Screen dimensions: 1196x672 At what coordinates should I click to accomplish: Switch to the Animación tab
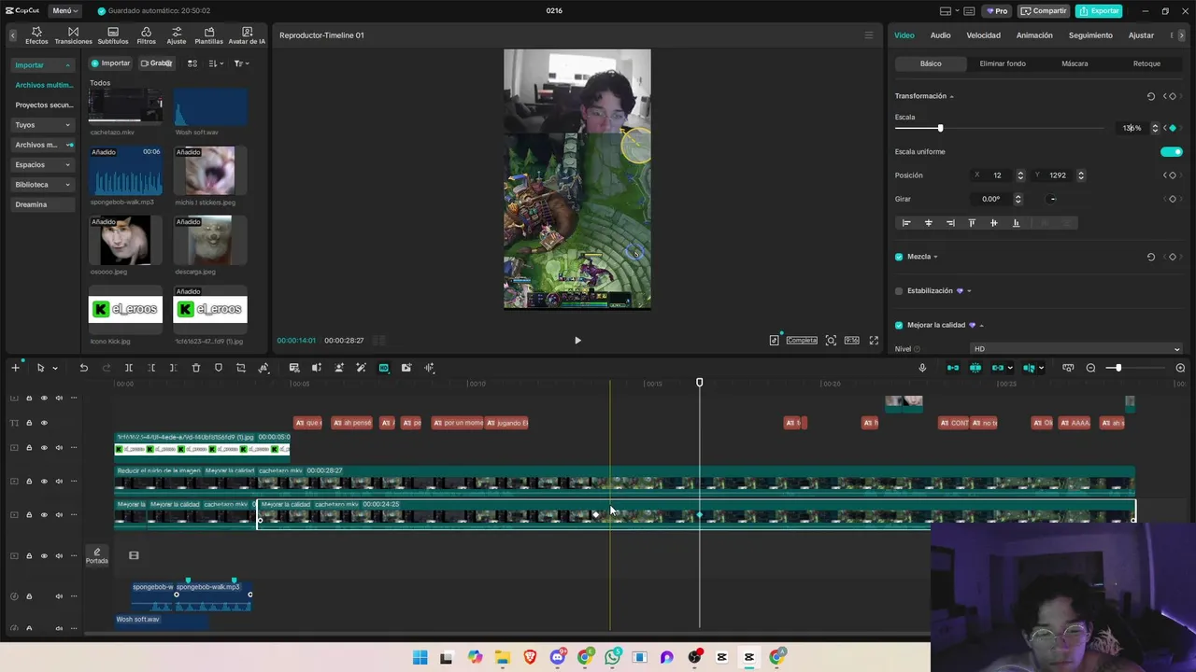pyautogui.click(x=1034, y=35)
